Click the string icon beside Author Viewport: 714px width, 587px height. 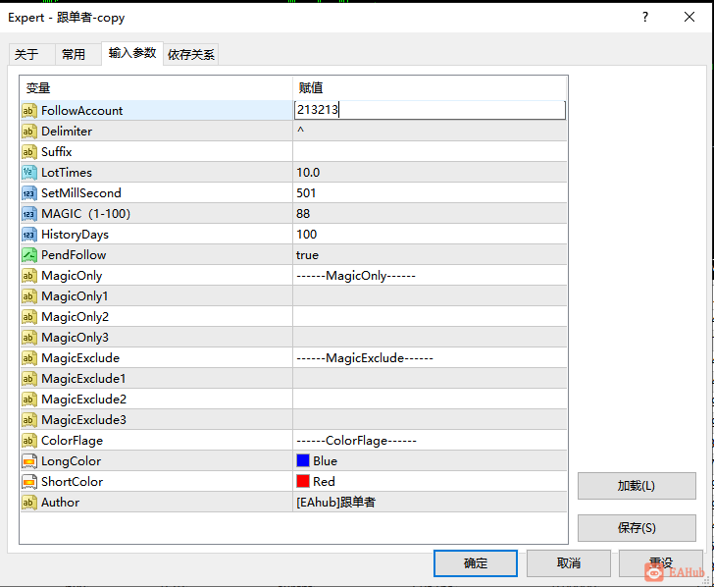point(29,503)
